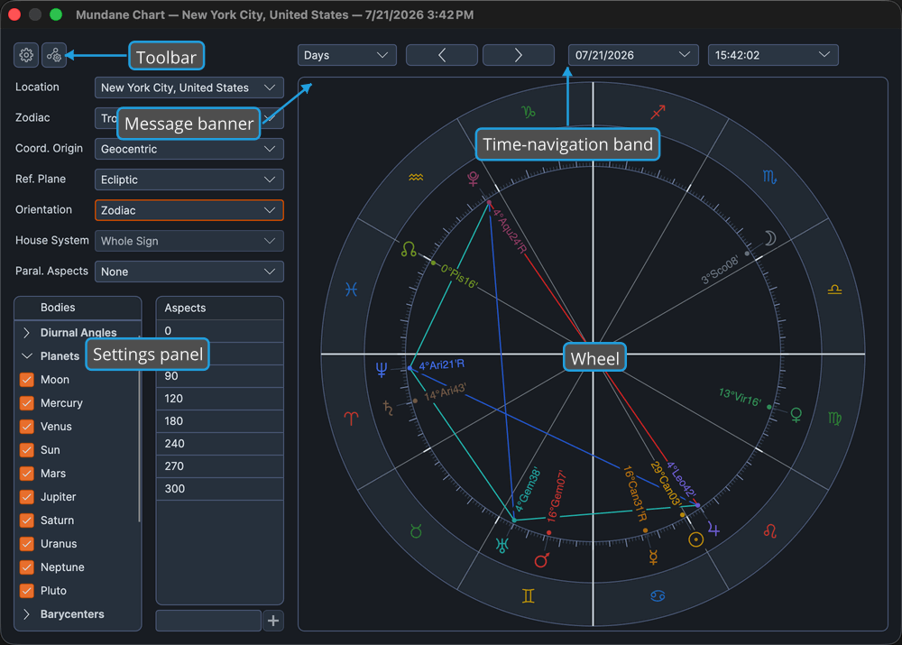
Task: Open the Location dropdown
Action: (189, 88)
